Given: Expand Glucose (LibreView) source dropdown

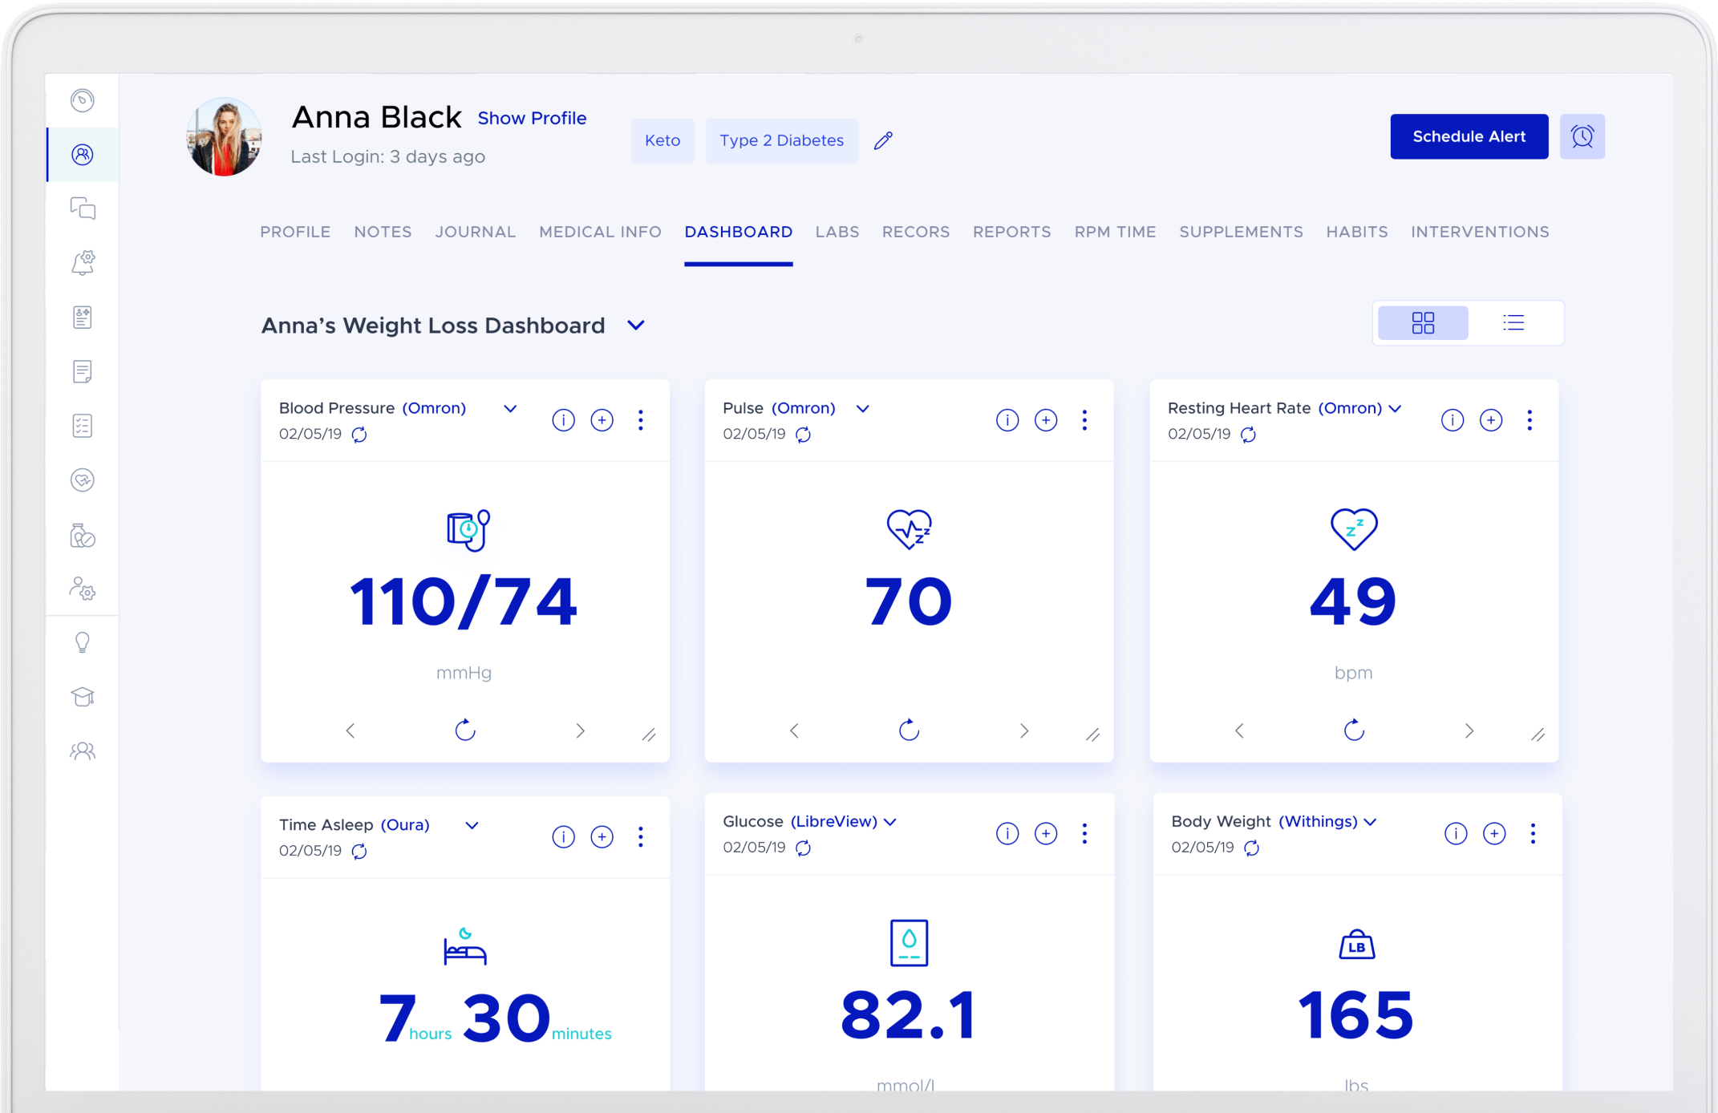Looking at the screenshot, I should 890,823.
